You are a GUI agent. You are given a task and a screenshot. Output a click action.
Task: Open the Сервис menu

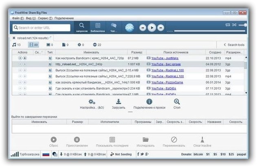(45, 18)
